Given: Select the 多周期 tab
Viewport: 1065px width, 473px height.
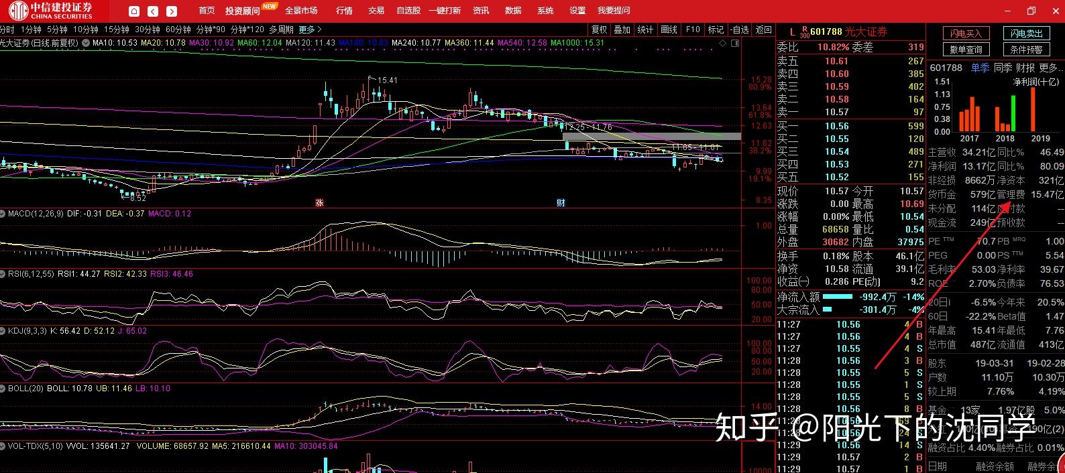Looking at the screenshot, I should point(282,29).
